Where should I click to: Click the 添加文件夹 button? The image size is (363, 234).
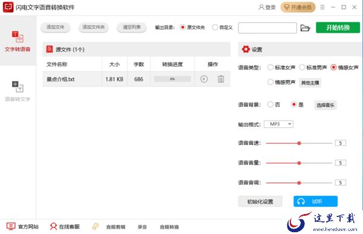click(94, 27)
